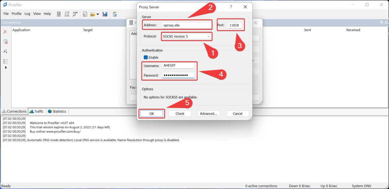The image size is (389, 189).
Task: Open the Profile menu
Action: tap(16, 14)
